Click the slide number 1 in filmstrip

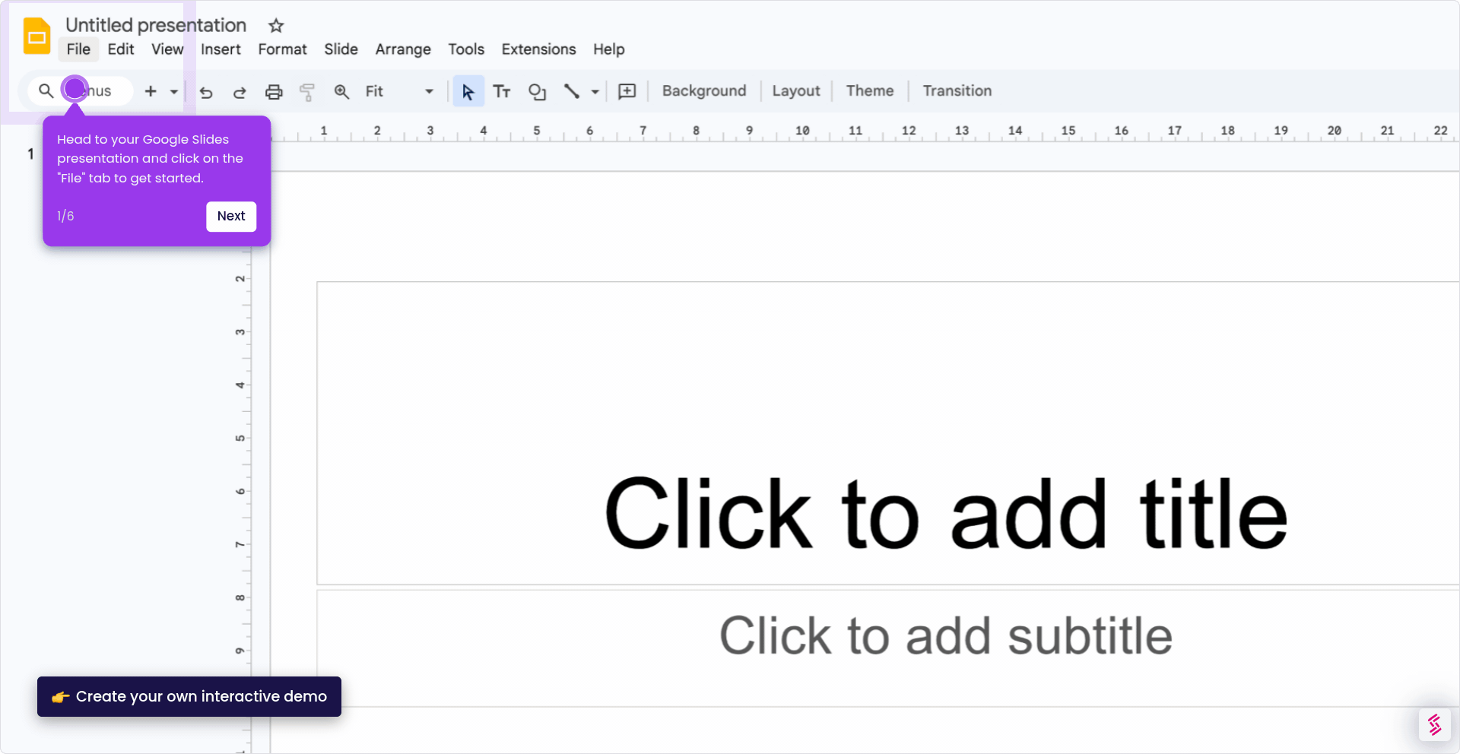pyautogui.click(x=30, y=154)
